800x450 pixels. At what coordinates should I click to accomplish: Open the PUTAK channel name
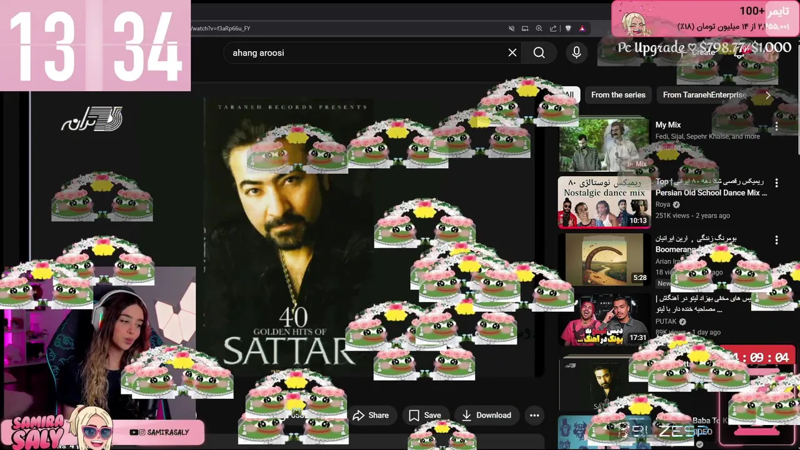coord(666,322)
